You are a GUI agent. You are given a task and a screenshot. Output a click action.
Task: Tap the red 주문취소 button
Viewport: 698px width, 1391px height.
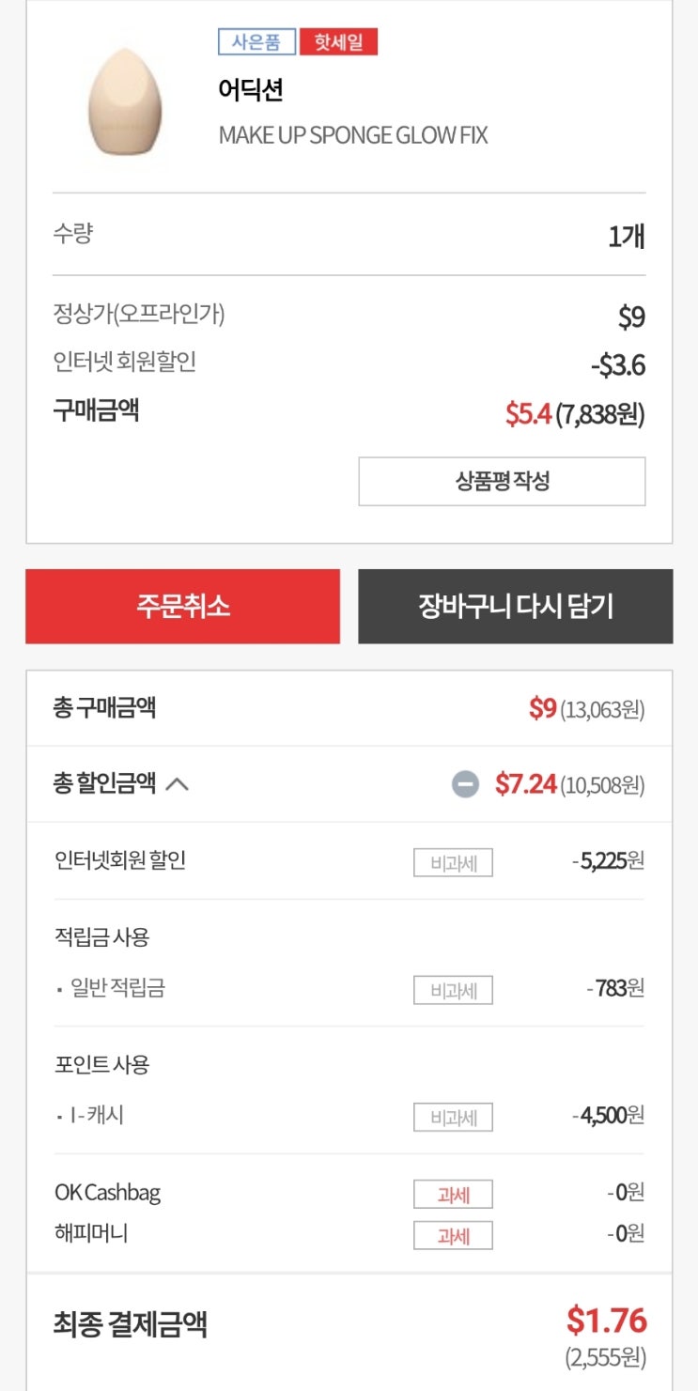182,606
